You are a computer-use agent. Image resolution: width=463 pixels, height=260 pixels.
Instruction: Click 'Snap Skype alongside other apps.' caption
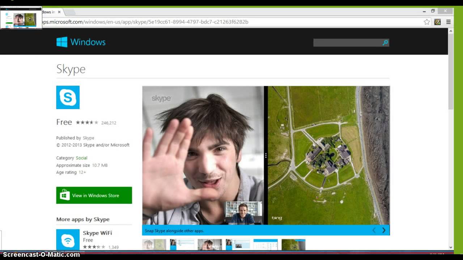174,231
